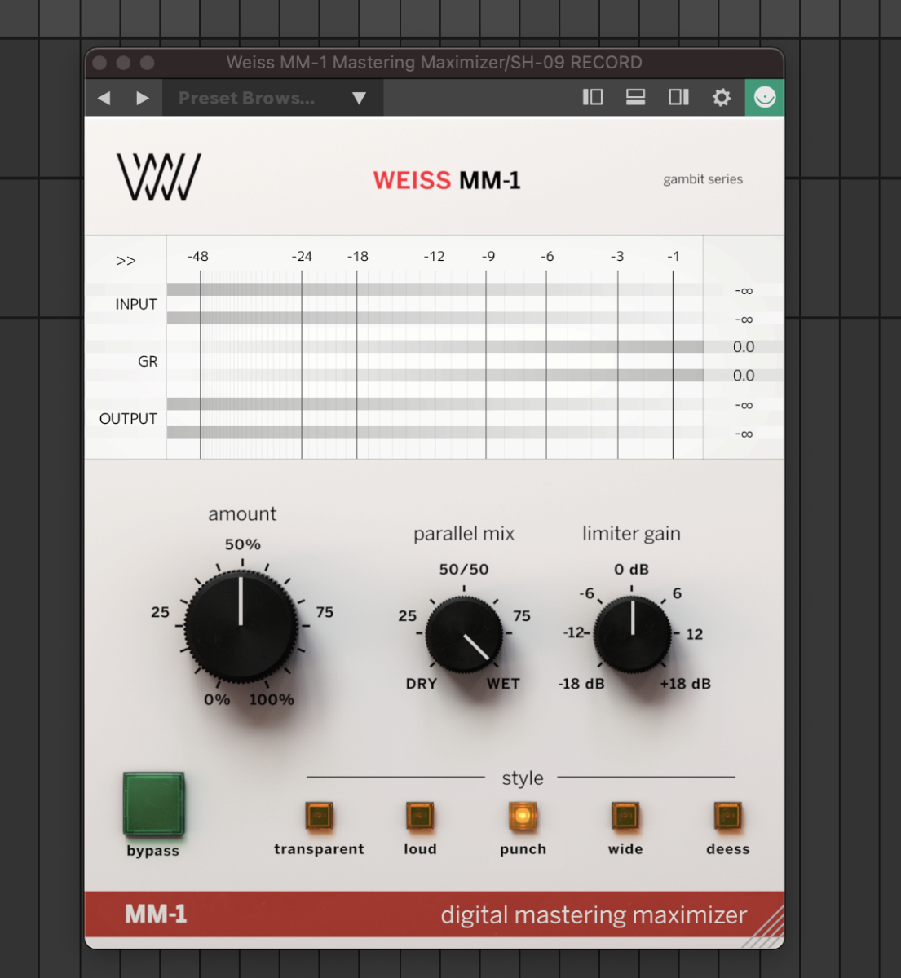Toggle the right sidebar panel icon
This screenshot has height=978, width=901.
tap(678, 97)
